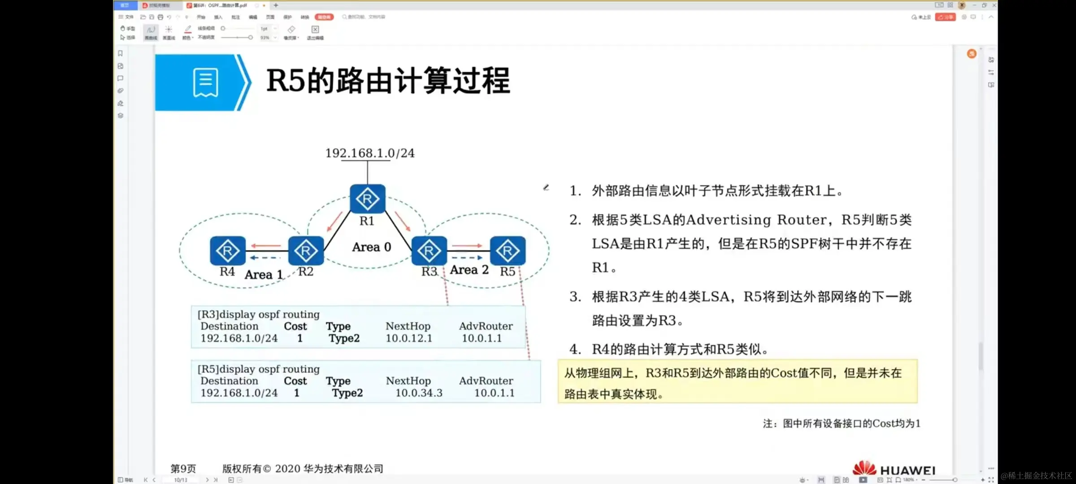This screenshot has height=484, width=1076.
Task: Adjust the opacity slider handle
Action: [x=250, y=38]
